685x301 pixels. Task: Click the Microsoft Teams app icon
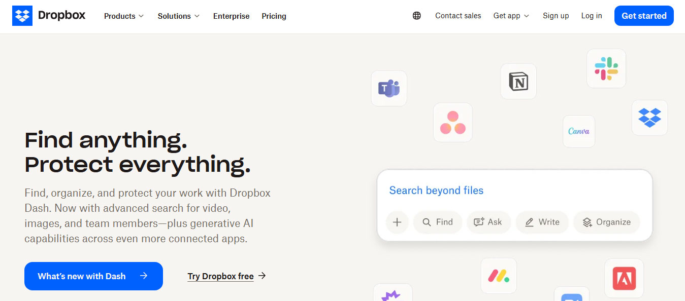point(389,89)
